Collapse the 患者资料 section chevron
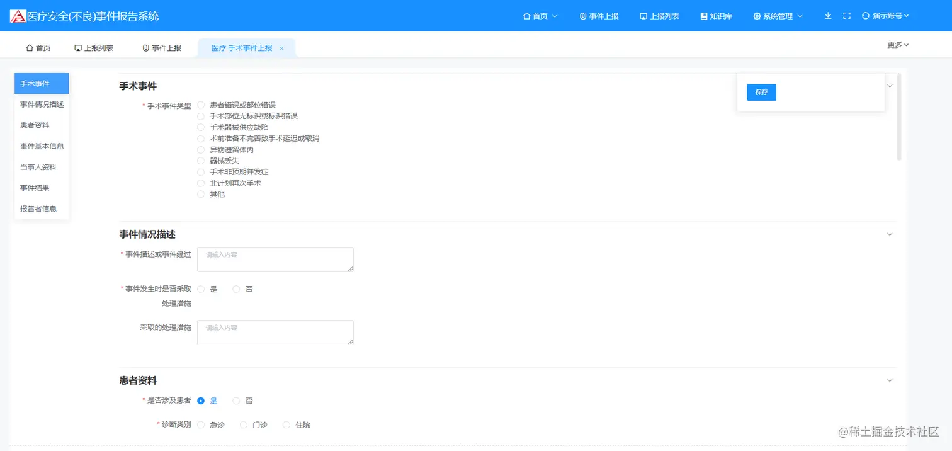This screenshot has height=451, width=952. click(x=890, y=380)
